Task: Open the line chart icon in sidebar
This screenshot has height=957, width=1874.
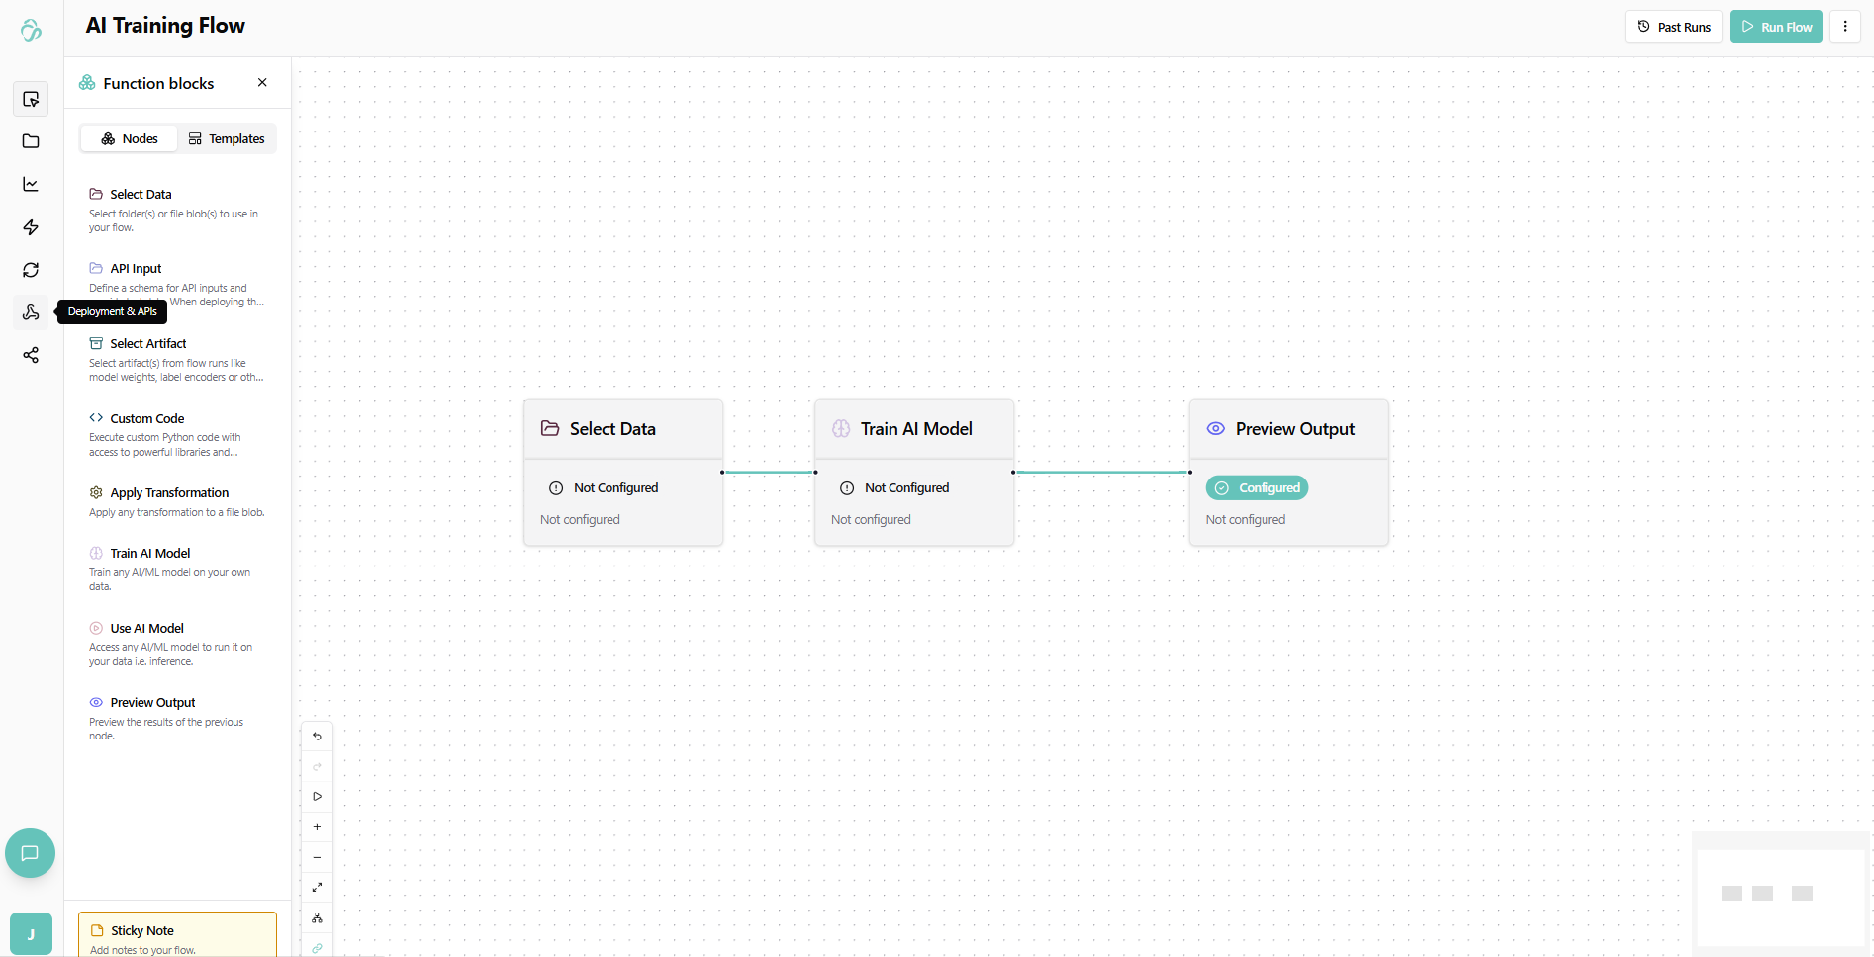Action: [x=31, y=185]
